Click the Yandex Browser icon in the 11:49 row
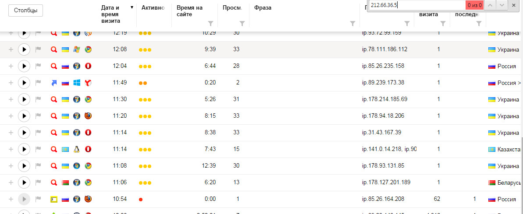The image size is (523, 214). [x=88, y=83]
